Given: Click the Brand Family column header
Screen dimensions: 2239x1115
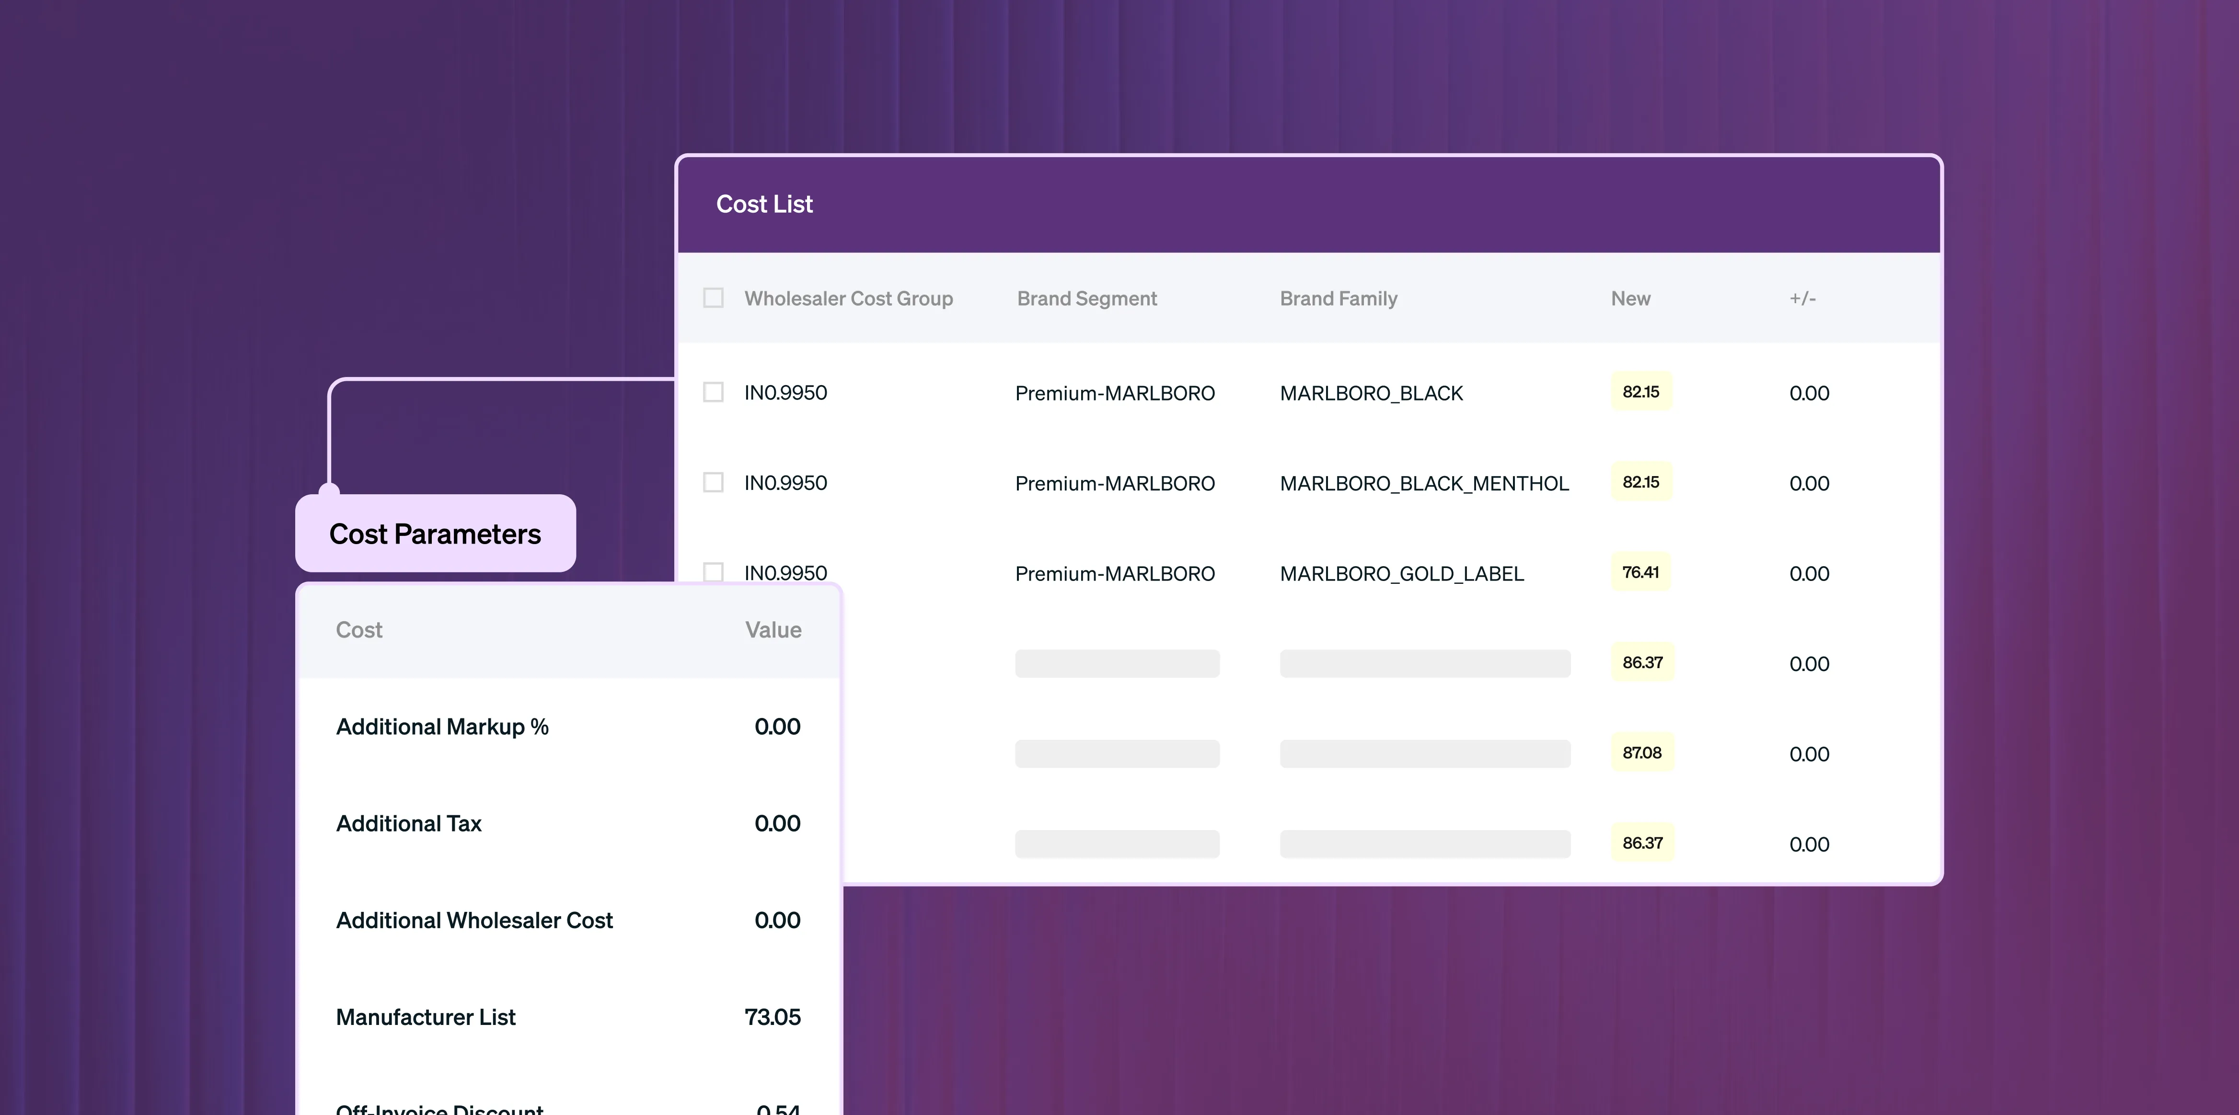Looking at the screenshot, I should click(x=1338, y=299).
